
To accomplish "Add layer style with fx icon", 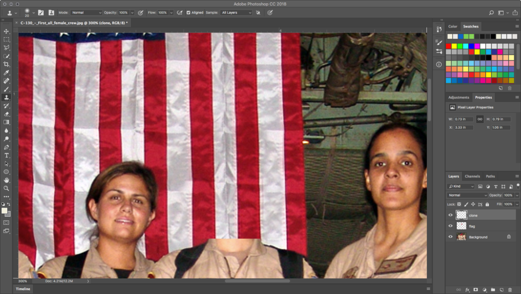I will click(x=467, y=289).
